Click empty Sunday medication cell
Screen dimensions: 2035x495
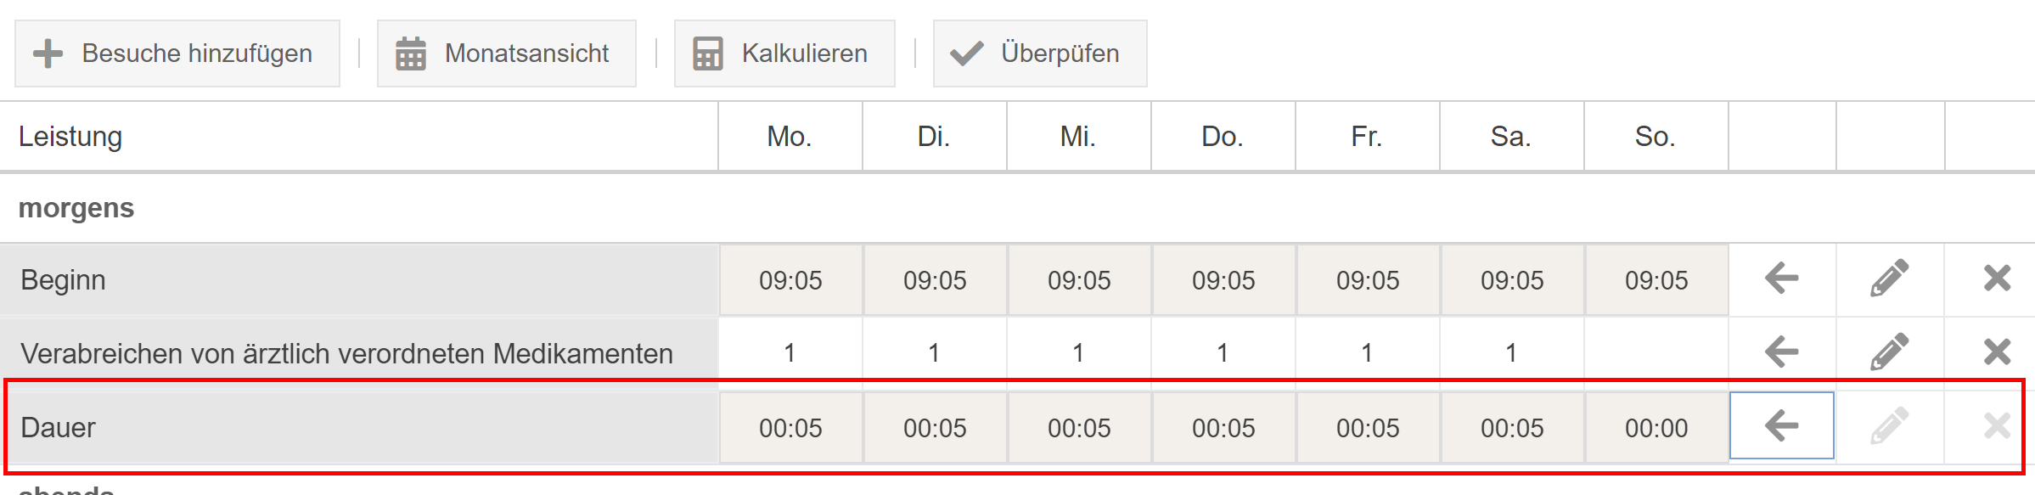(x=1656, y=352)
